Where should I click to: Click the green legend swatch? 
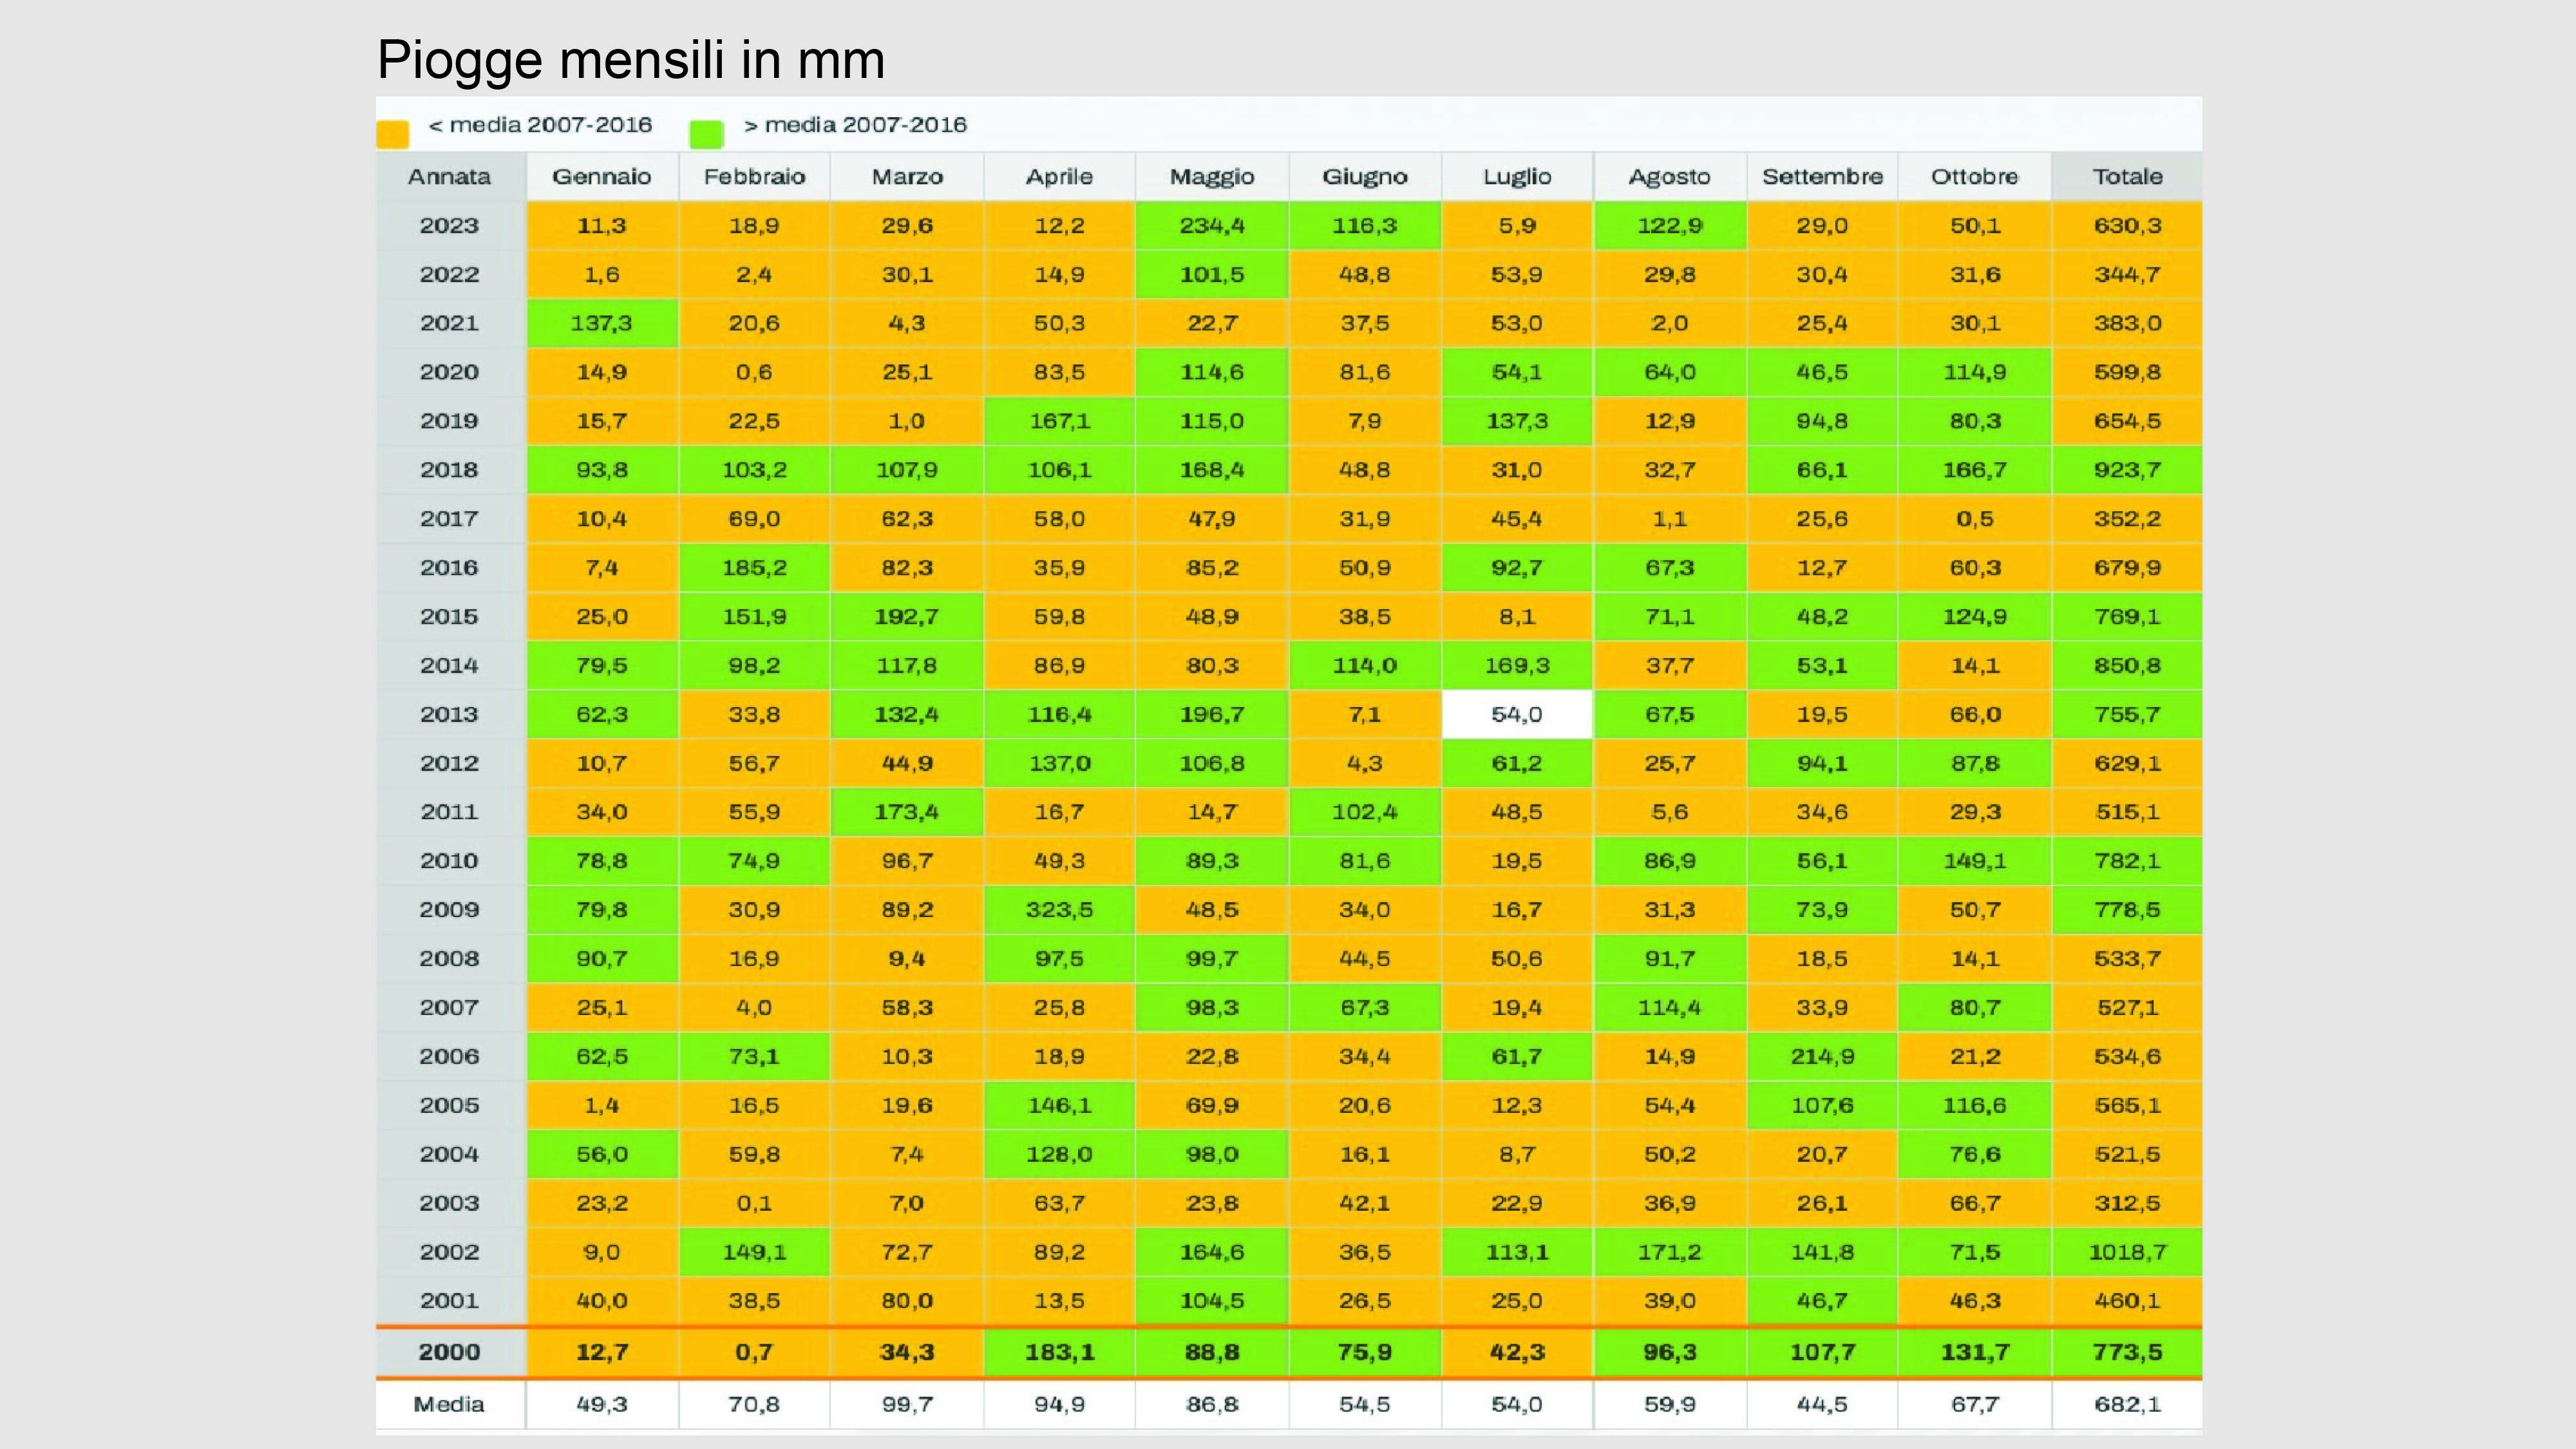(x=706, y=134)
